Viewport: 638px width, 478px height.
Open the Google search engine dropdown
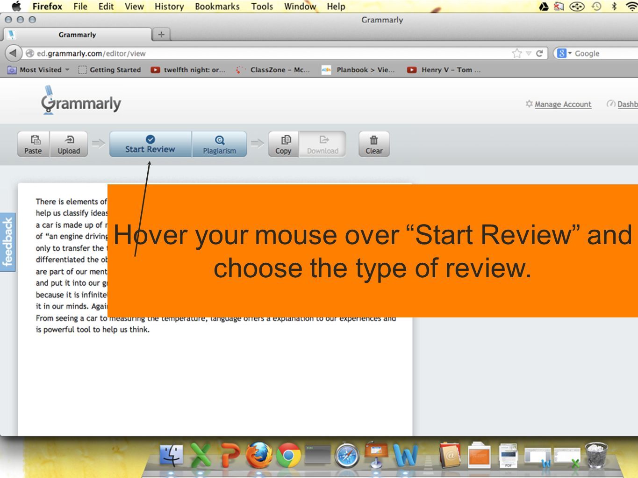[564, 53]
